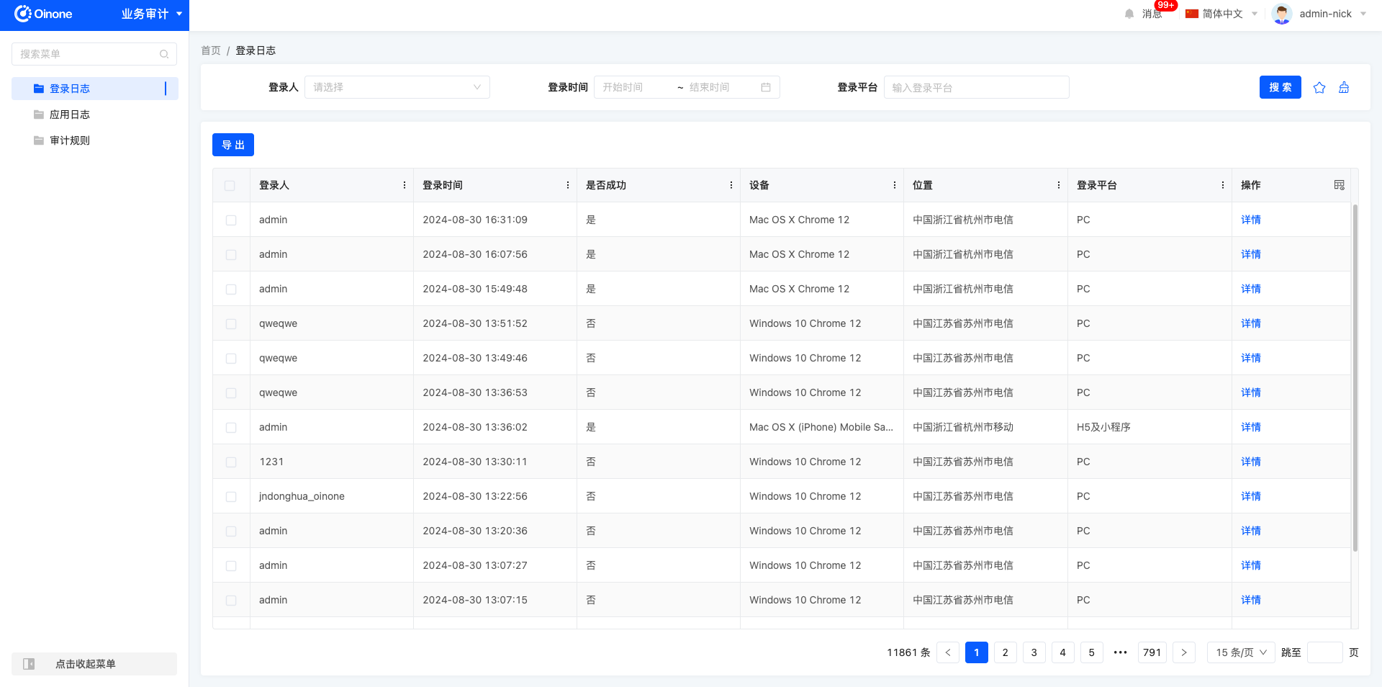1382x687 pixels.
Task: Open the 登录人 select dropdown
Action: coord(397,87)
